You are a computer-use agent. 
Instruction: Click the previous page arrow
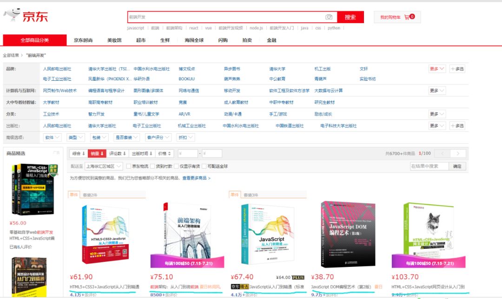(443, 154)
